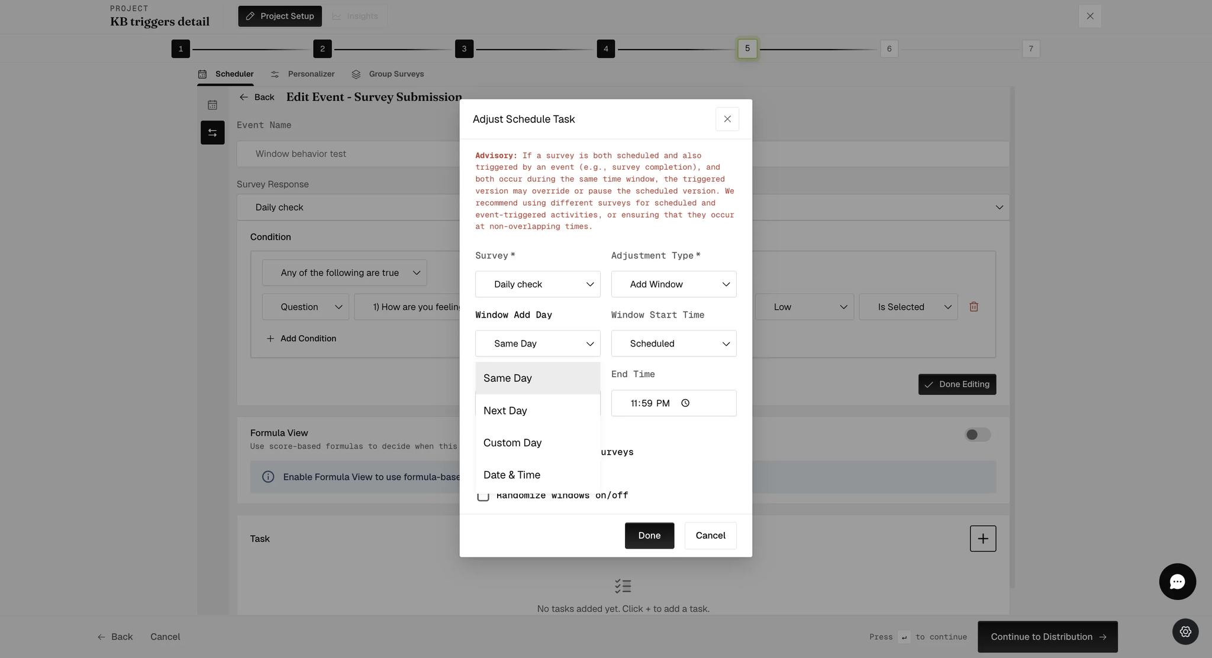Viewport: 1212px width, 658px height.
Task: Open Adjustment Type dropdown Add Window
Action: (673, 284)
